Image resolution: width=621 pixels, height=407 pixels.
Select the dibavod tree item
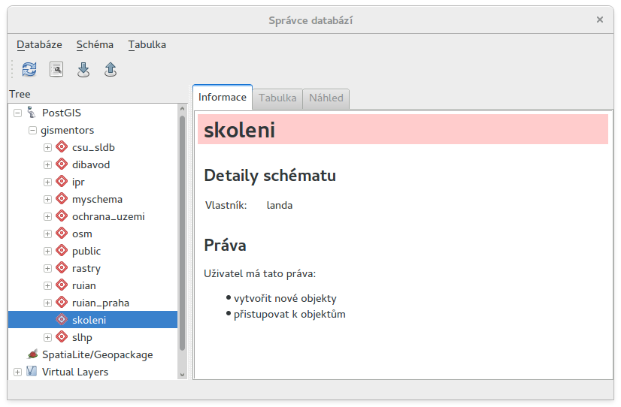pos(91,164)
